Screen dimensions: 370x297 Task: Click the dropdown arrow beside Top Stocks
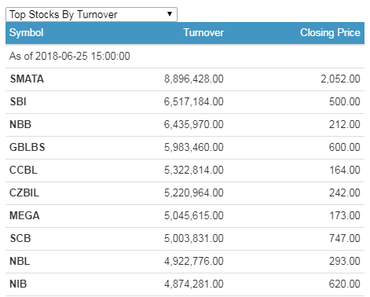pyautogui.click(x=170, y=14)
